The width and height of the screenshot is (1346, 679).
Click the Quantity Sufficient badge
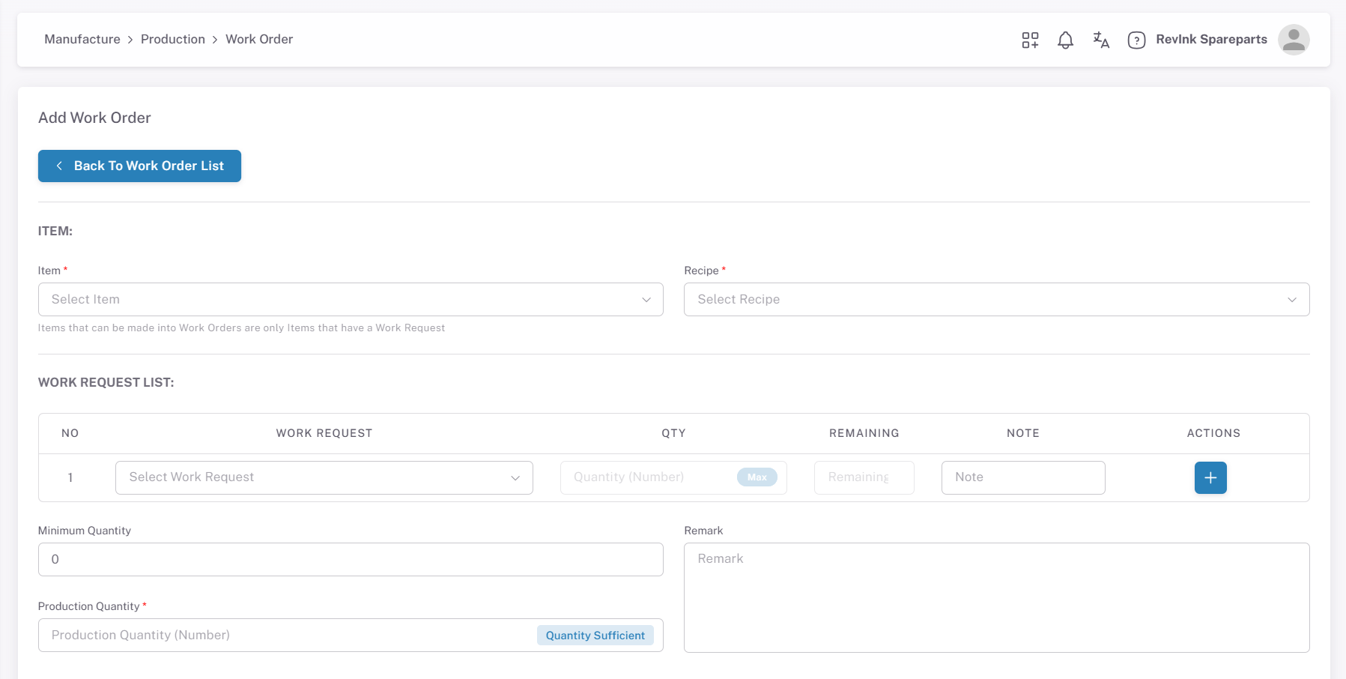click(595, 636)
